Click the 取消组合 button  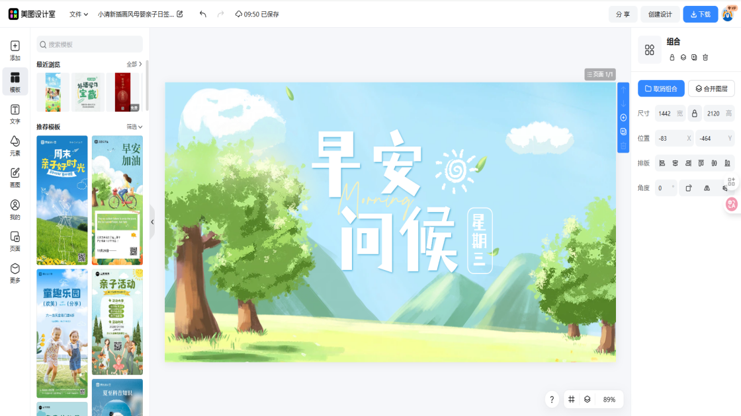[x=661, y=88]
